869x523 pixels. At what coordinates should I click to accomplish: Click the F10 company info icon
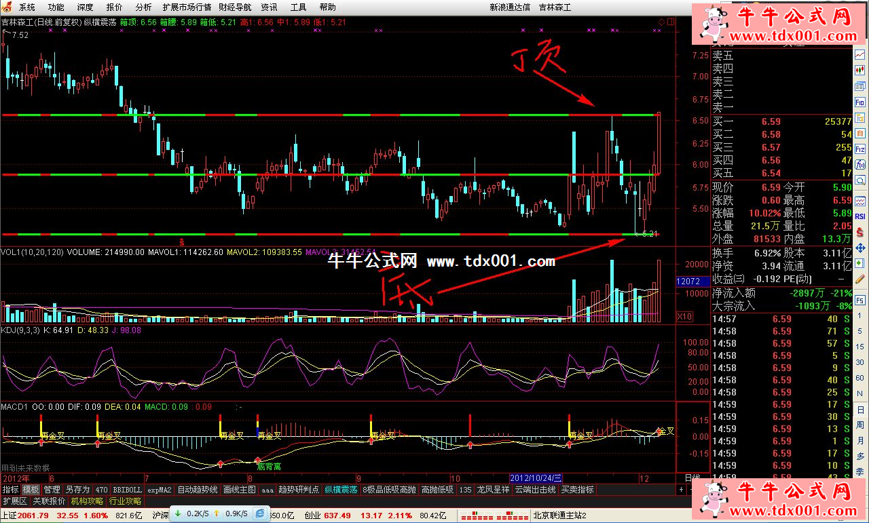(x=860, y=102)
